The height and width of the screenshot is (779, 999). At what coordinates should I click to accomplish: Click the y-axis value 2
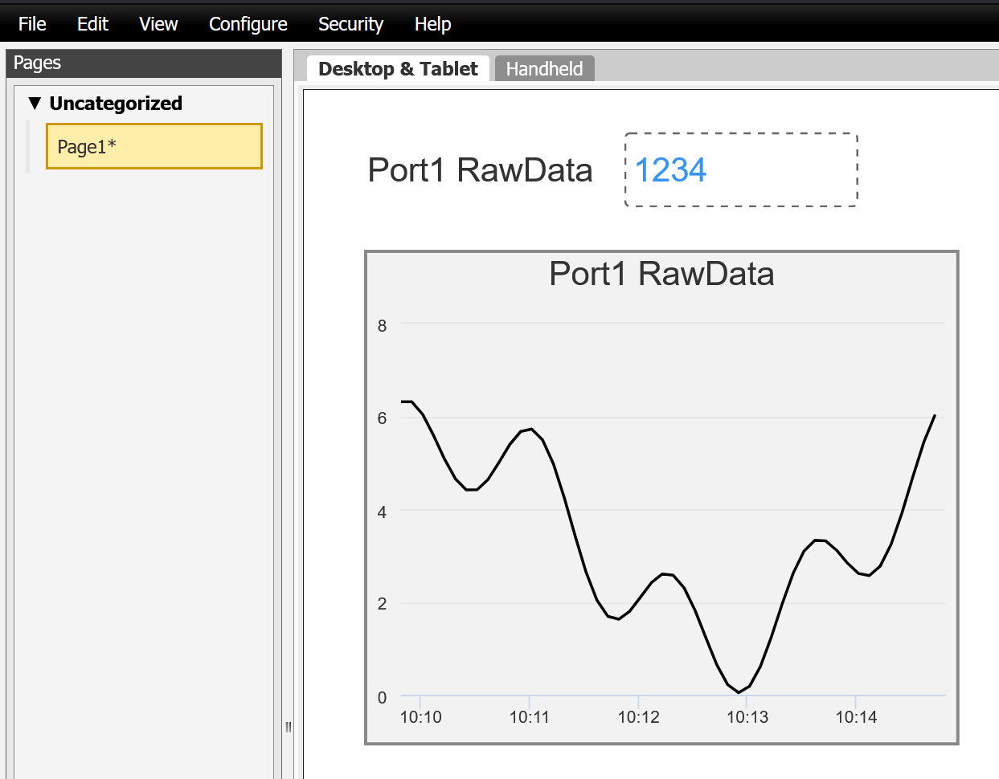pos(382,603)
